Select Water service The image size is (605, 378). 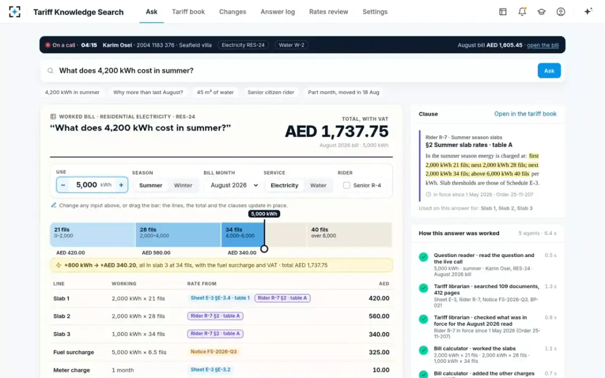point(318,185)
